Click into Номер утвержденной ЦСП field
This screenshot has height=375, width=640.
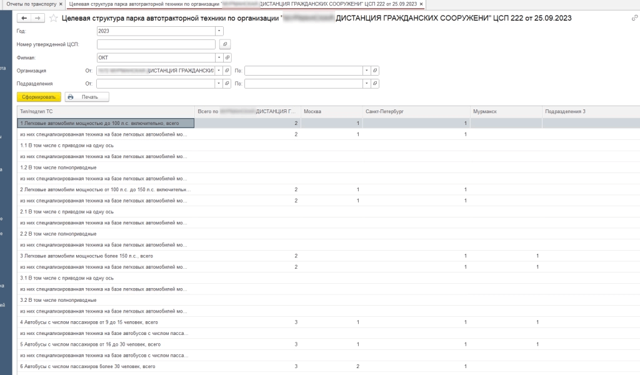pos(156,44)
